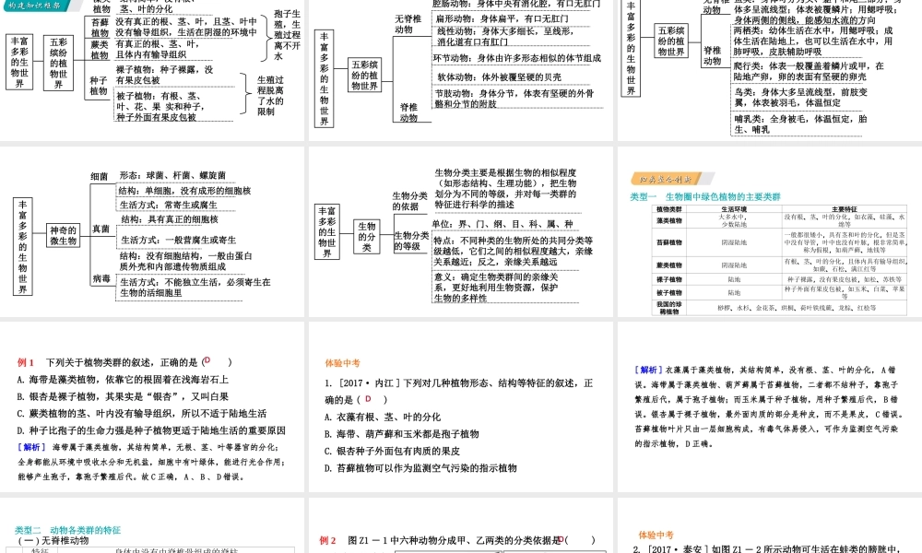Open the 两栖类 vertebrates mind map slide
Screen dimensions: 922x553
click(x=770, y=70)
